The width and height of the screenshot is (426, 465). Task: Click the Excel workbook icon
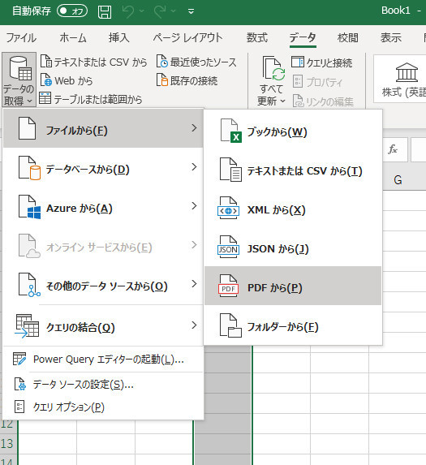pos(230,131)
